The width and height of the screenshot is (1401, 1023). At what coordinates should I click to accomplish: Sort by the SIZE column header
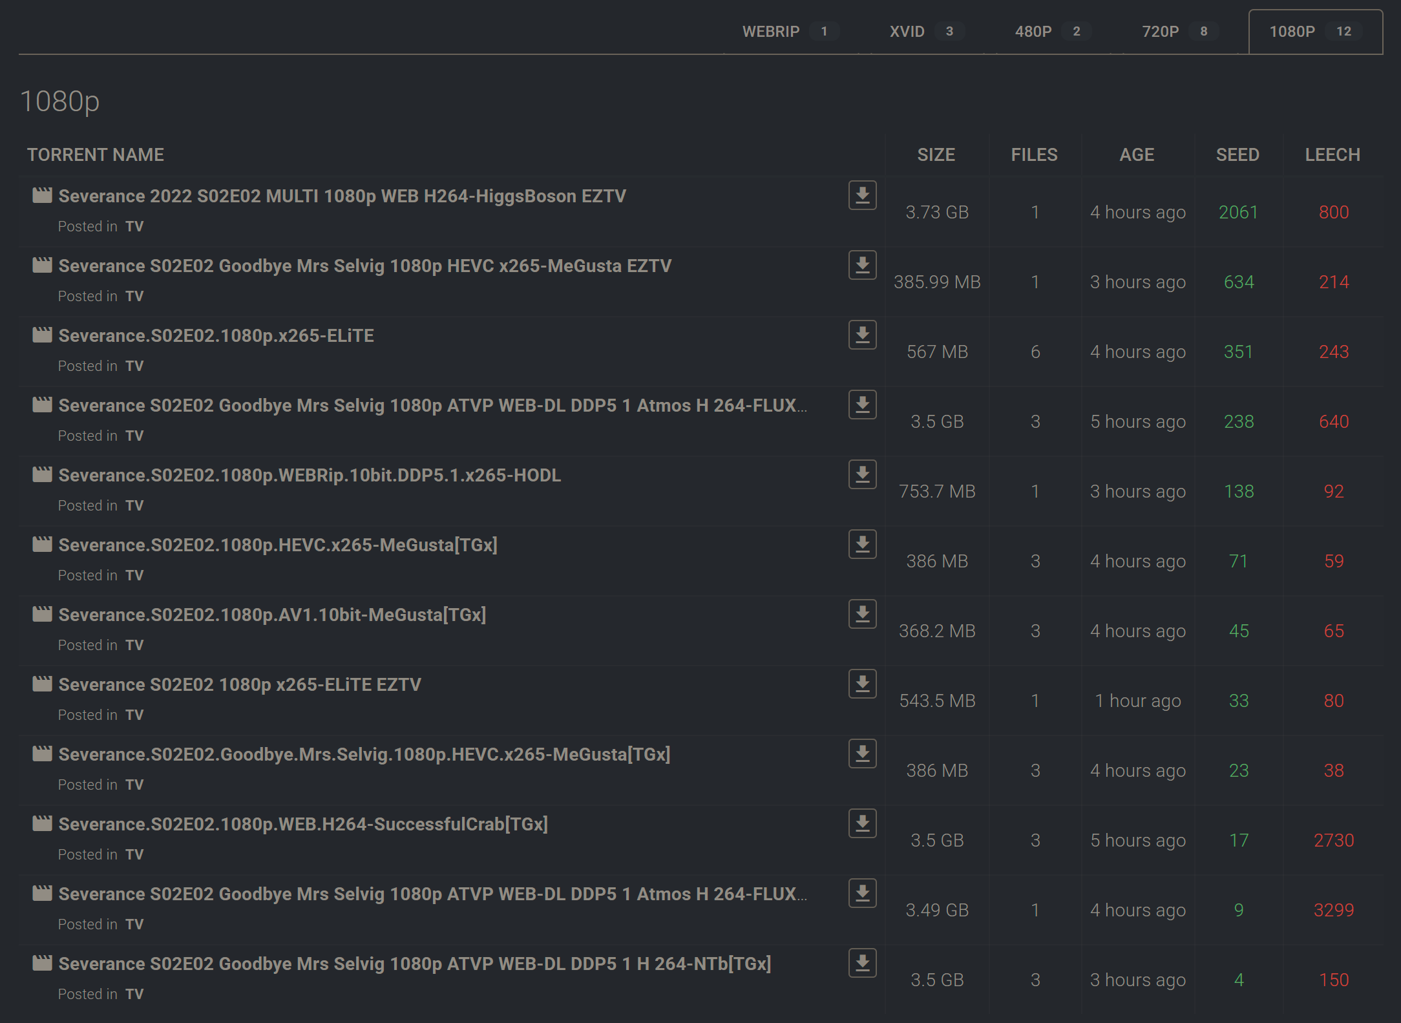click(x=936, y=154)
